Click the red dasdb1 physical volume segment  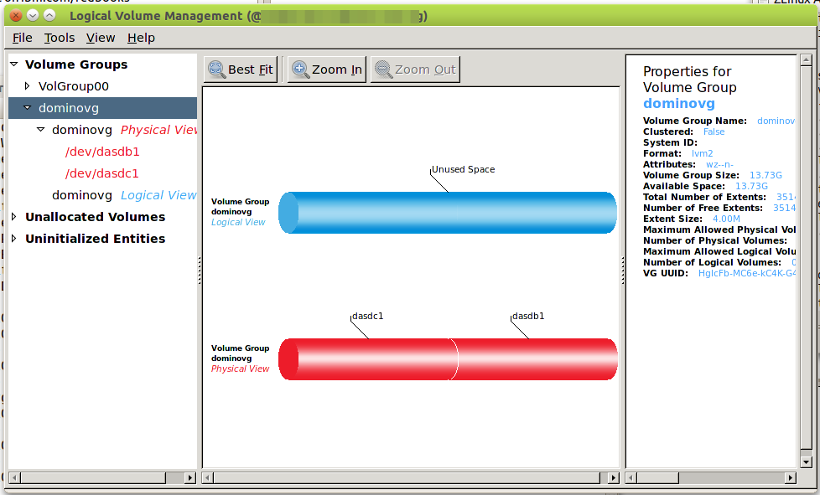pyautogui.click(x=537, y=359)
